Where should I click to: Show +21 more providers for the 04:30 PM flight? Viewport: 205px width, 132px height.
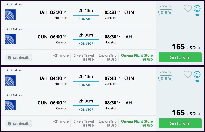tap(61, 121)
